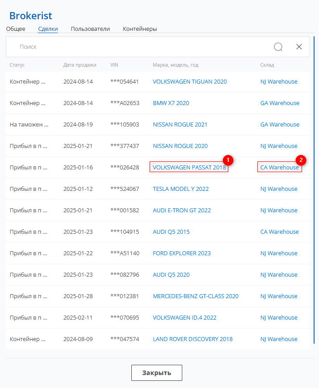The image size is (319, 388).
Task: Click sale date 2025-01-28
Action: [x=78, y=296]
